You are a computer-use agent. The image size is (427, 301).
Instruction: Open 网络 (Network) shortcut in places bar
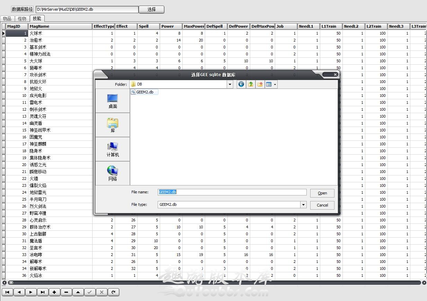point(113,174)
